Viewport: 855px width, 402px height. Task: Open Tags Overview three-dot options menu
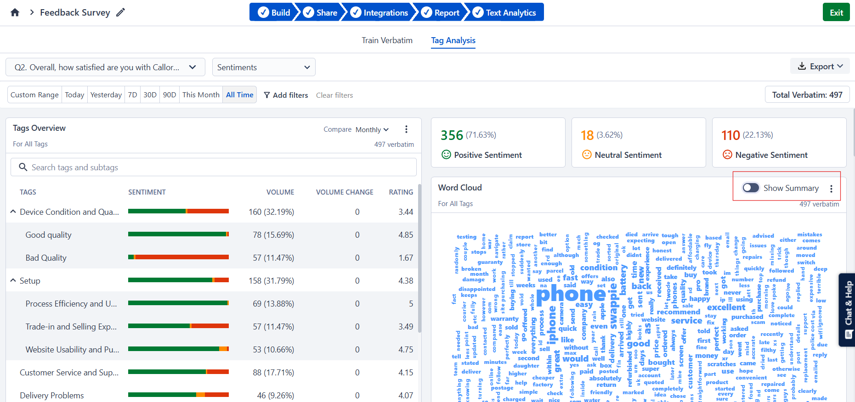(406, 129)
